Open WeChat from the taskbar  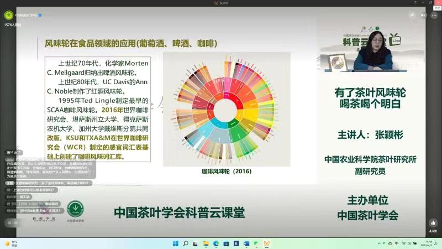coord(256,243)
